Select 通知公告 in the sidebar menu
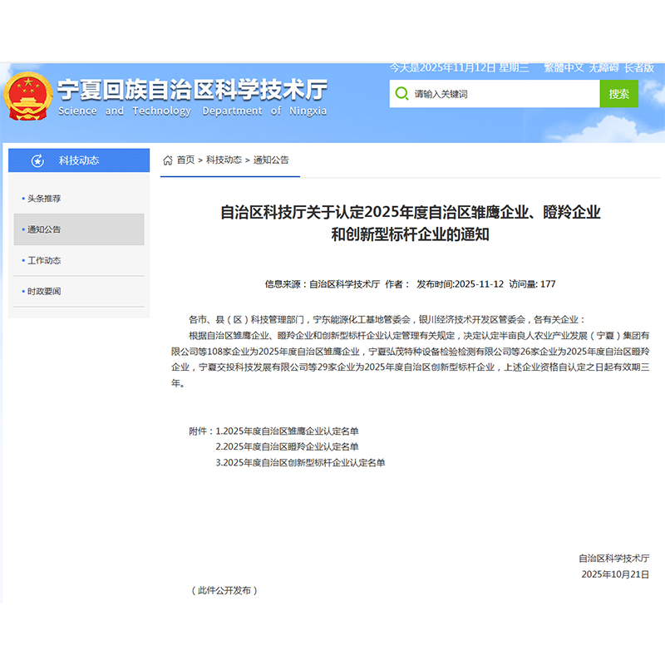Image resolution: width=665 pixels, height=665 pixels. pyautogui.click(x=44, y=229)
